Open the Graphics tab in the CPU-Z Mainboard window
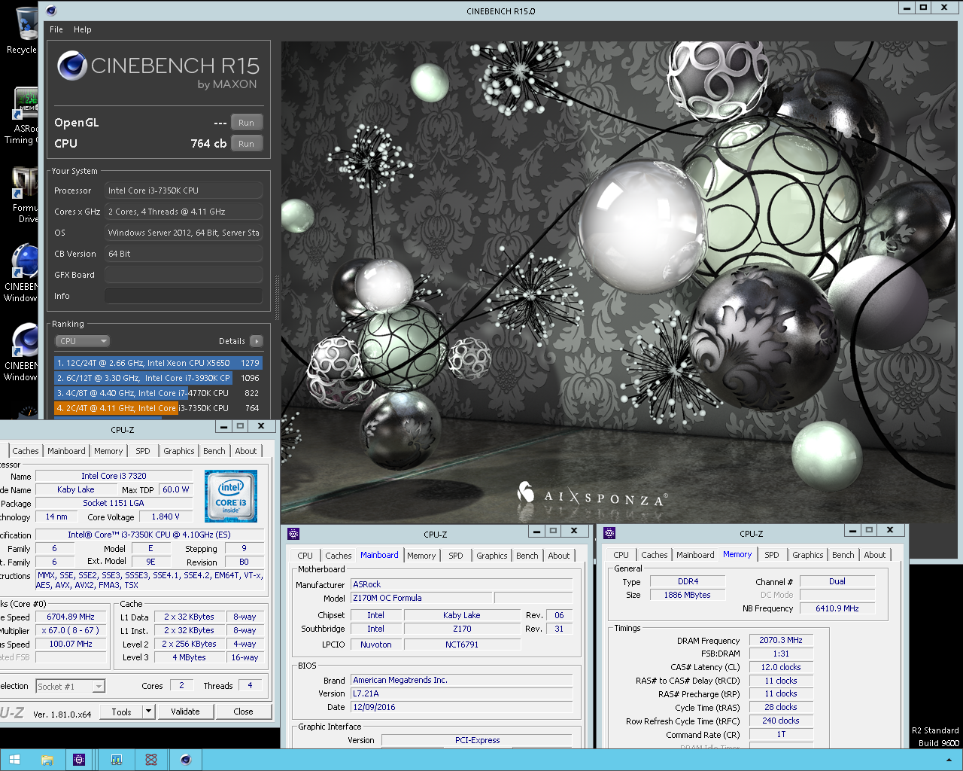The height and width of the screenshot is (771, 963). click(x=492, y=556)
